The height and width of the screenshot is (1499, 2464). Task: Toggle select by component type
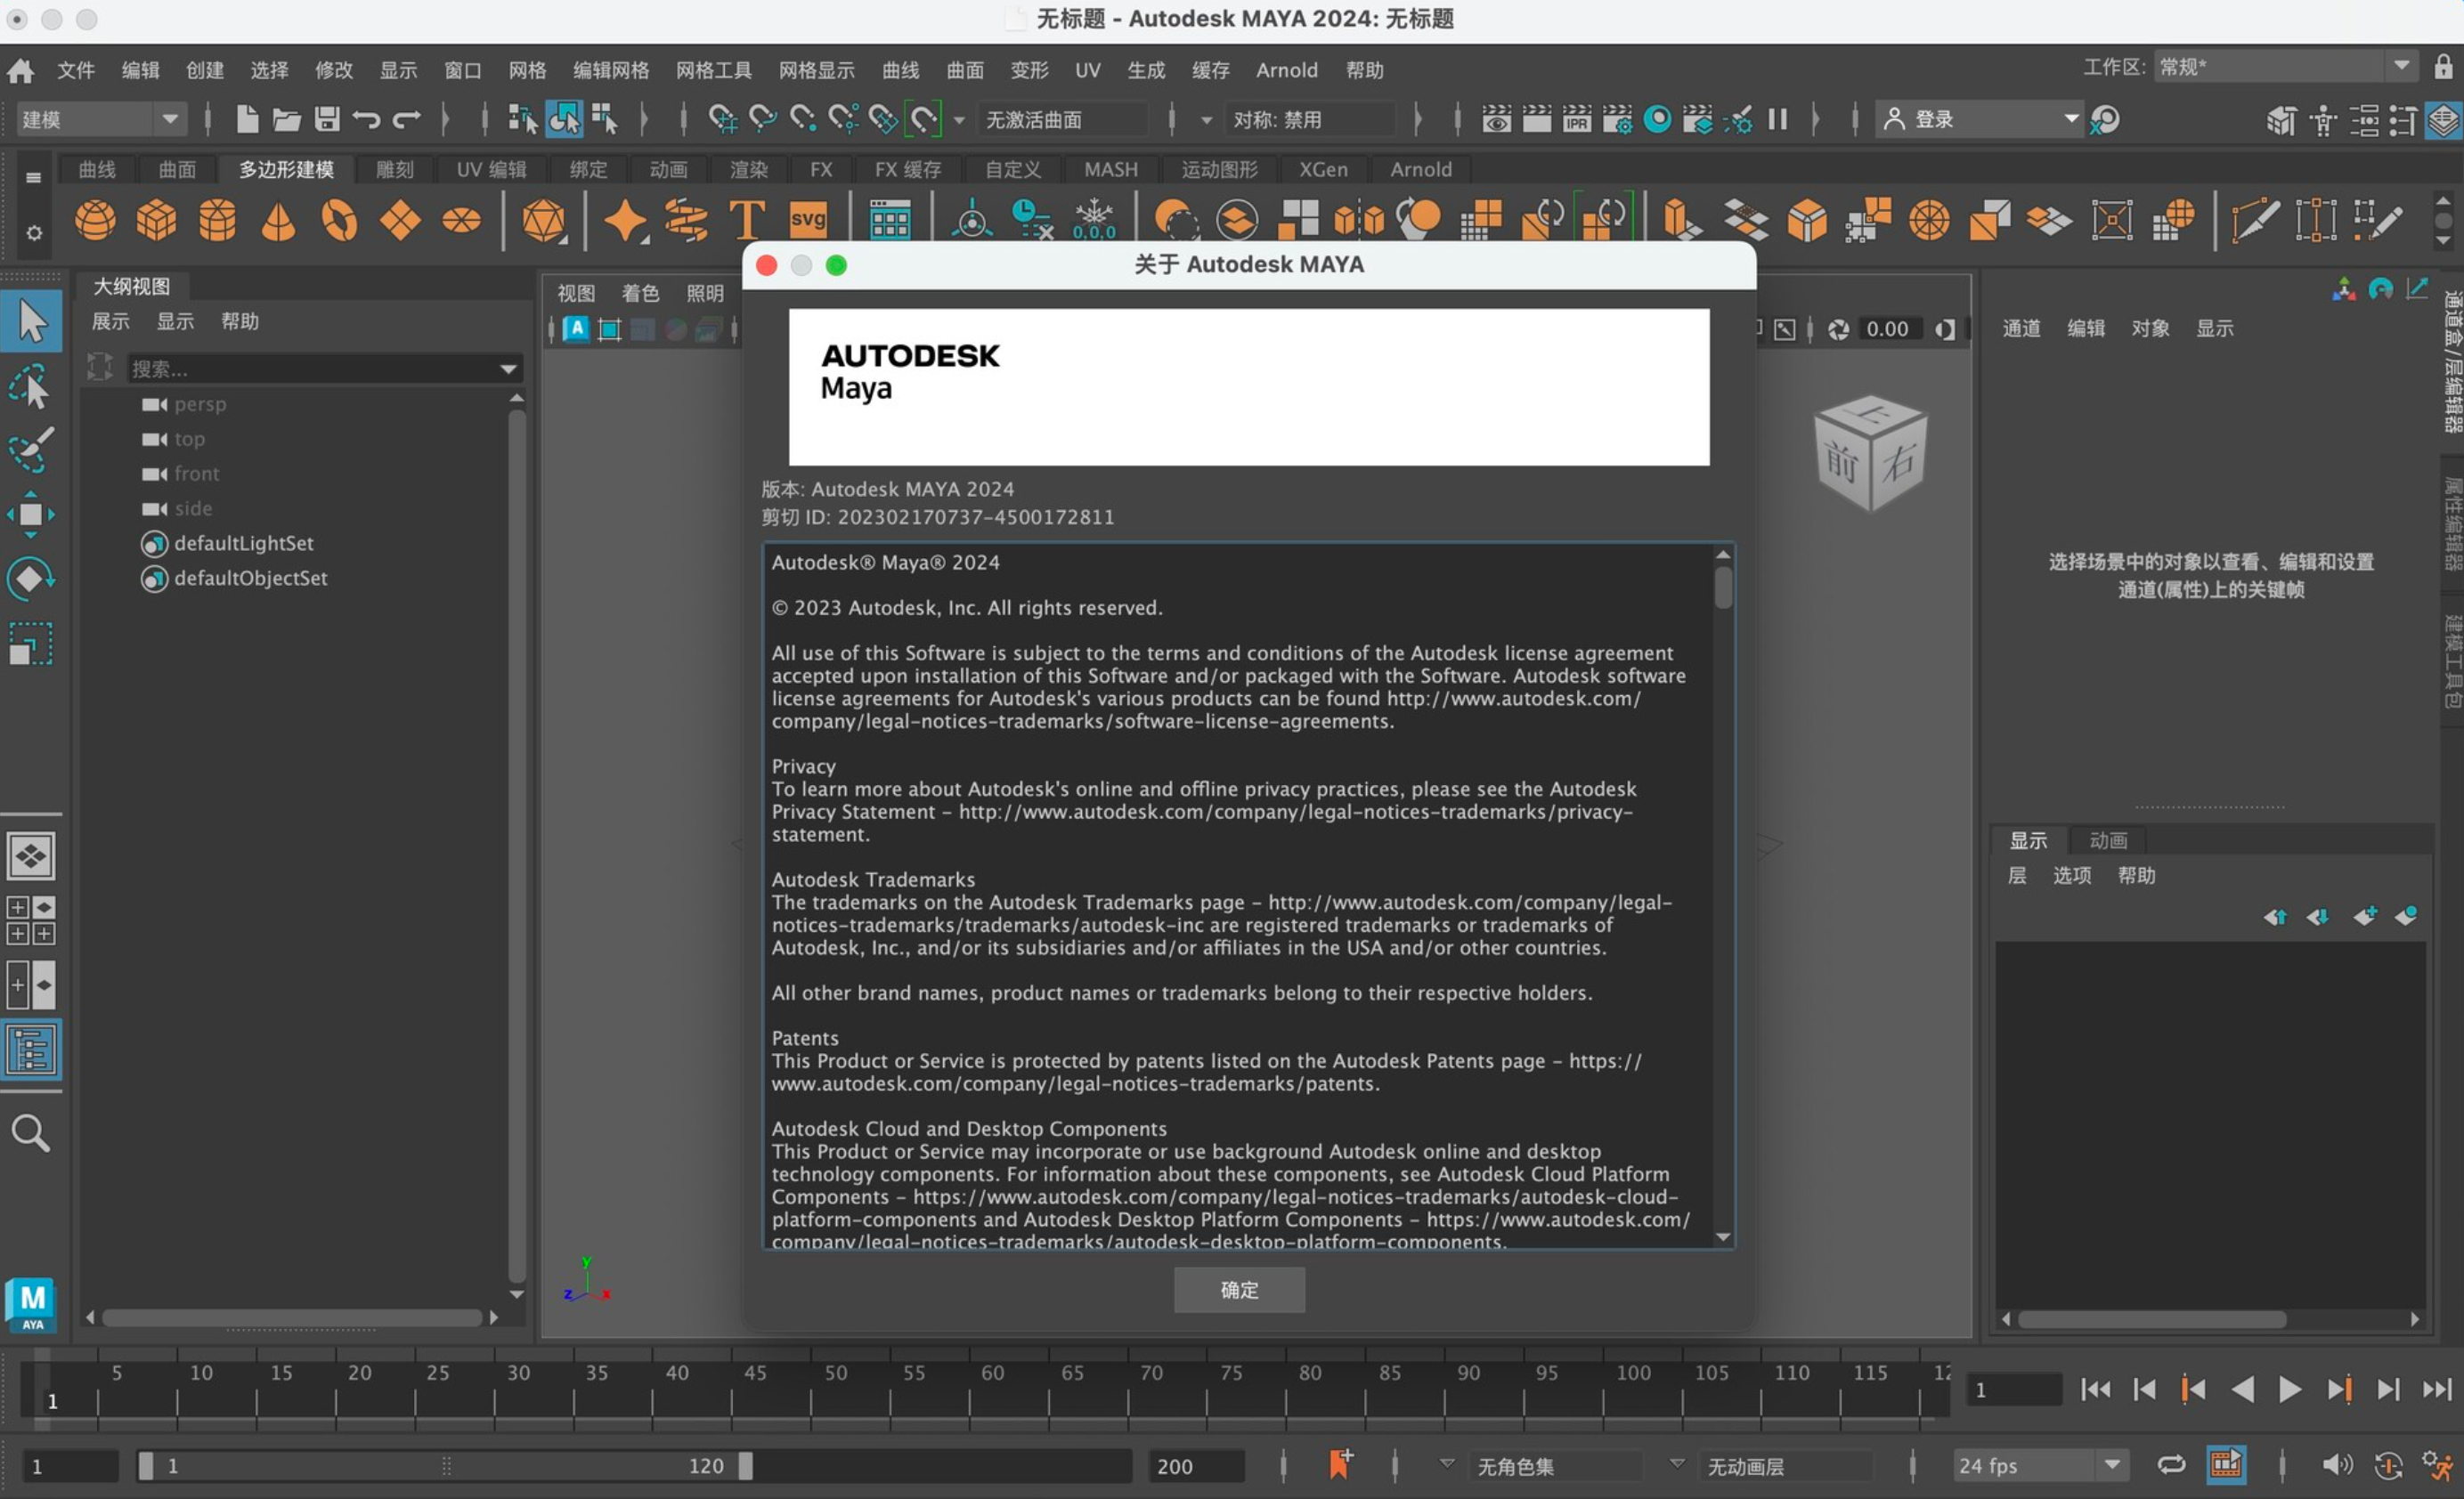point(604,120)
